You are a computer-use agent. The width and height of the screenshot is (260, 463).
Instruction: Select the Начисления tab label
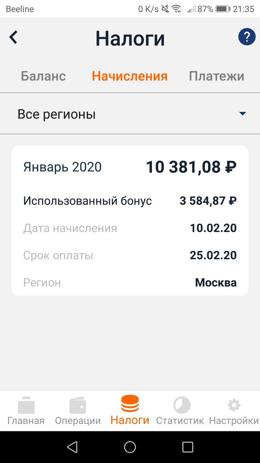tap(129, 76)
